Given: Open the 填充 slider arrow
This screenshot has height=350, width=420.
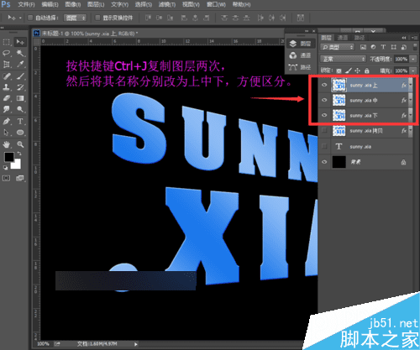Looking at the screenshot, I should tap(413, 71).
